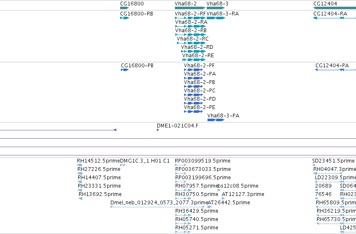
Task: Select the Vha68-2 gene label
Action: pos(186,4)
